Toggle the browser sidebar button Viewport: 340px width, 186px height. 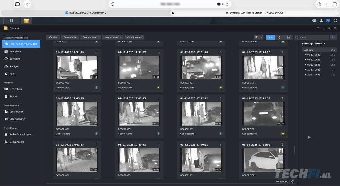pos(17,4)
